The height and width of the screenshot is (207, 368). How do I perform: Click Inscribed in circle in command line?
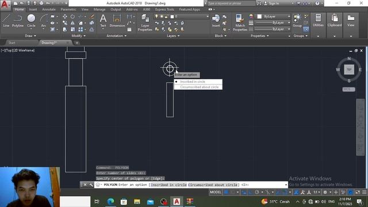click(x=168, y=185)
